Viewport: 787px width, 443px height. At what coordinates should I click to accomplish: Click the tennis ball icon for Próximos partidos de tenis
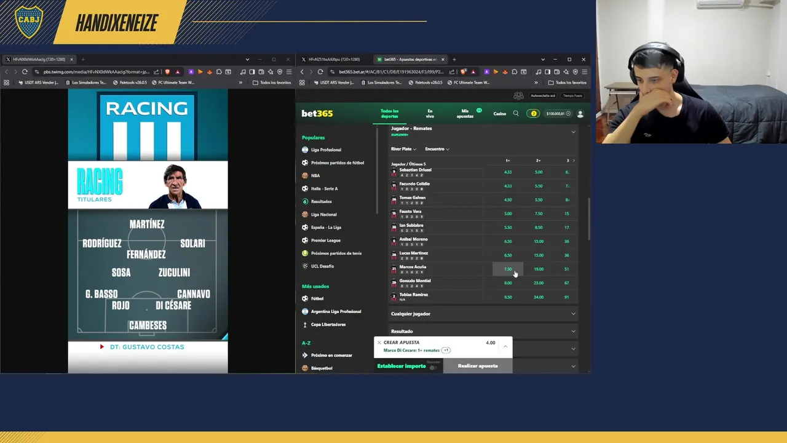coord(305,253)
